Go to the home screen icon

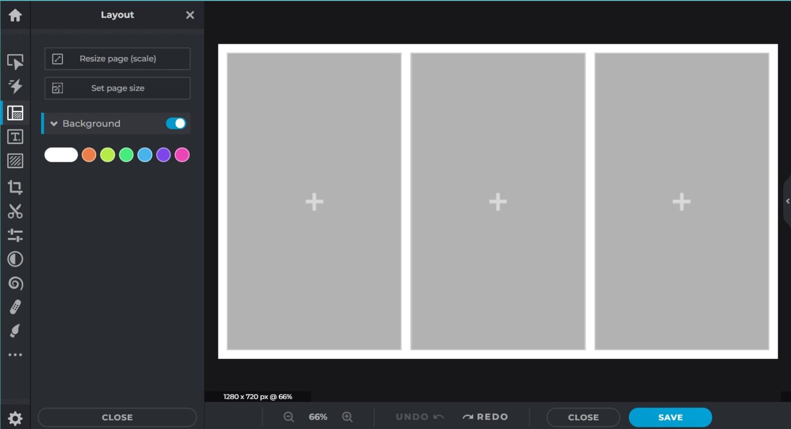point(15,15)
